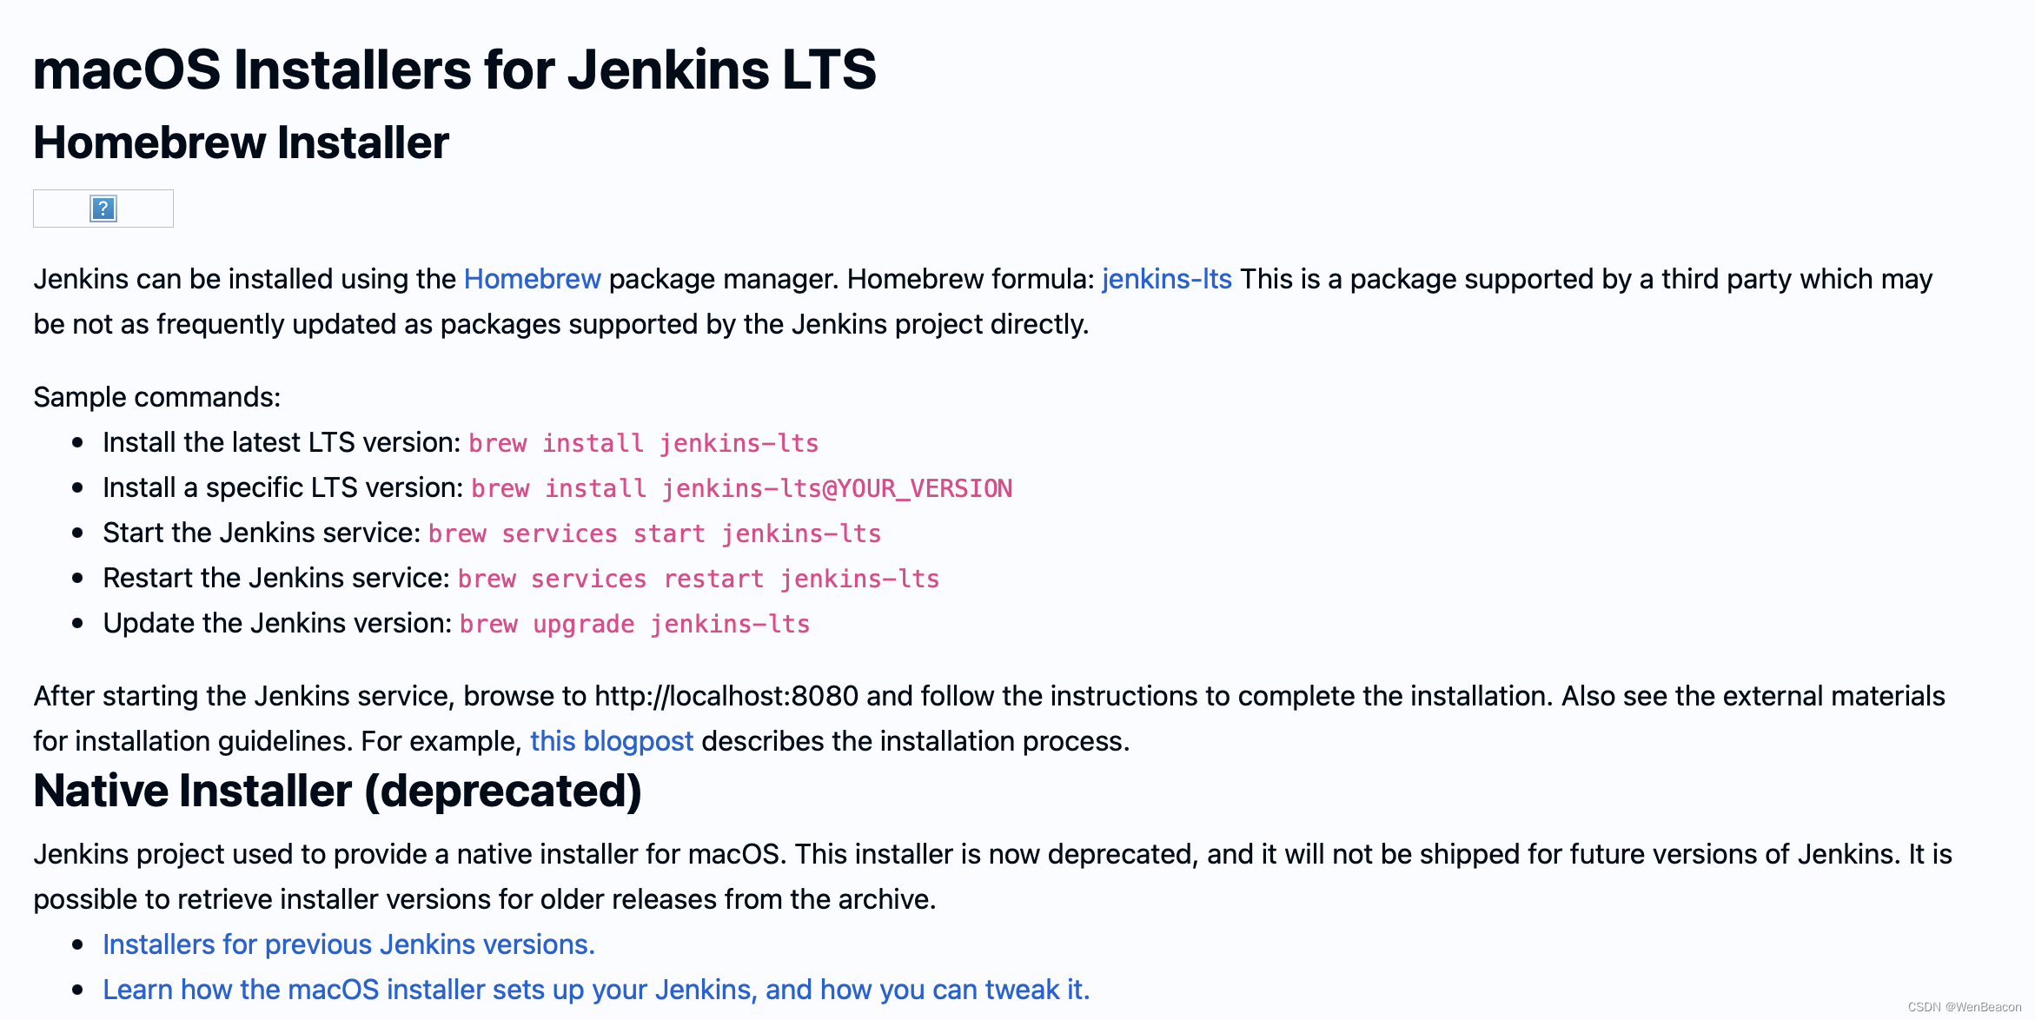Select the 'brew upgrade jenkins-lts' command text

coord(633,624)
